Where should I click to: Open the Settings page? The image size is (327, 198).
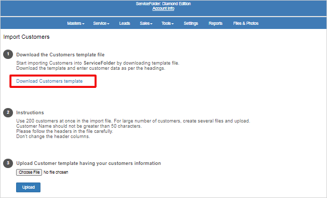191,23
